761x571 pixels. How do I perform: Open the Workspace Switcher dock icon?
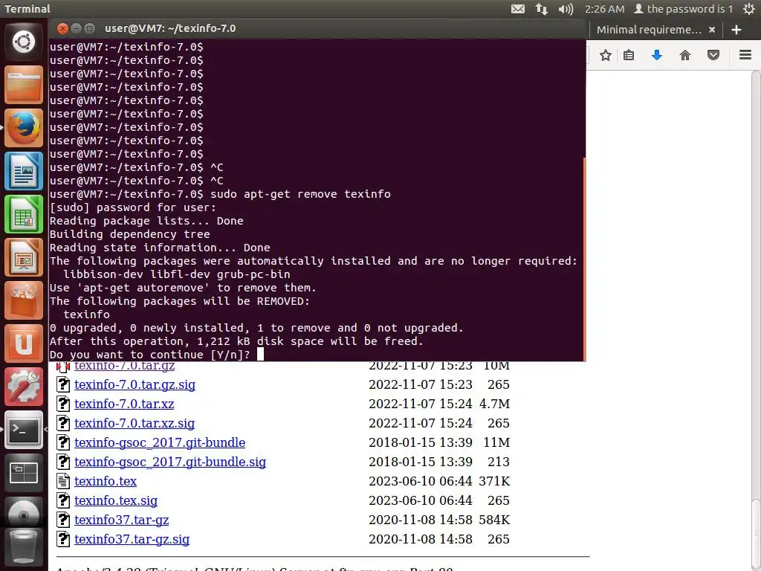point(24,473)
